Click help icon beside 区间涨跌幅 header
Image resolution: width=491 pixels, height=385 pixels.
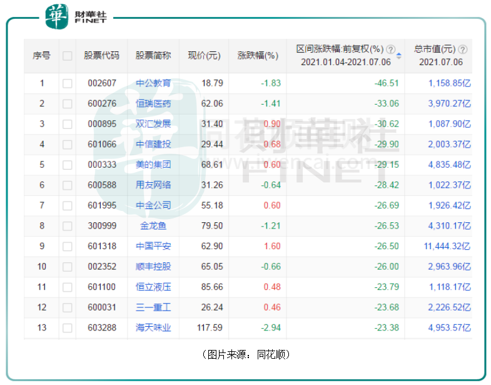(x=390, y=49)
